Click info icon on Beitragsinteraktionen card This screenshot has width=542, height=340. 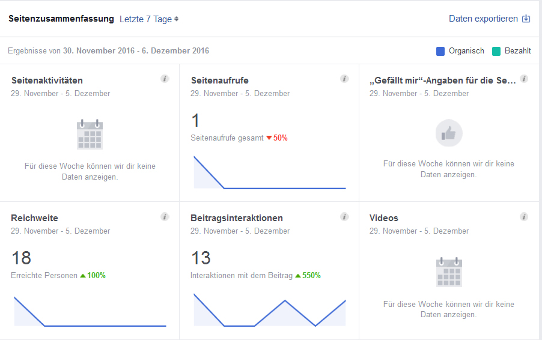point(344,217)
